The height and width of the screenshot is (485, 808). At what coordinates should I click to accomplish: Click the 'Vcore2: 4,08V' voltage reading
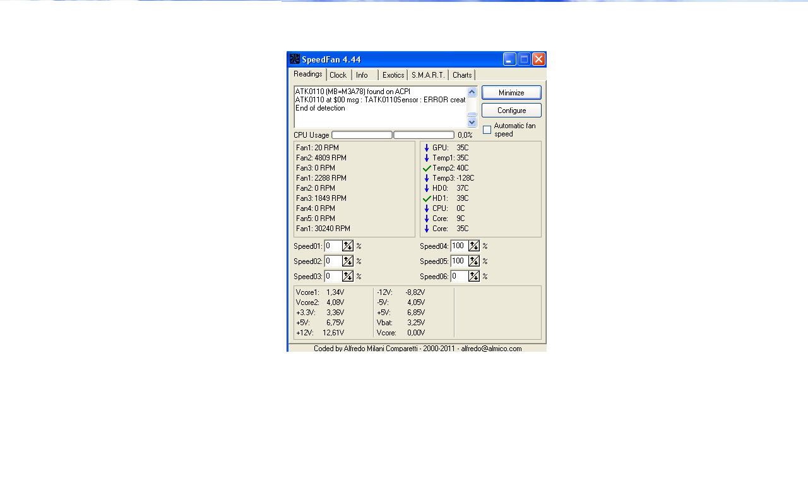click(x=320, y=302)
